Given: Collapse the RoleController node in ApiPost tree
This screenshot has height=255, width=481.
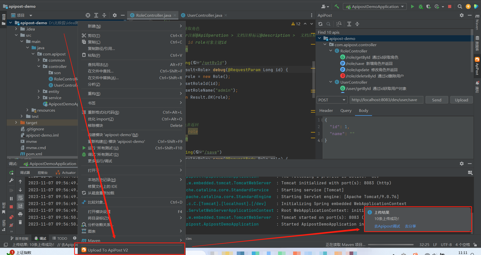Looking at the screenshot, I should (x=331, y=51).
